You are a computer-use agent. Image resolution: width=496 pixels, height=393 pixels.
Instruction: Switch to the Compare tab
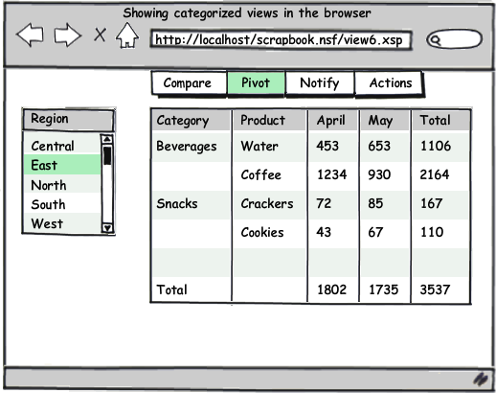pos(189,83)
